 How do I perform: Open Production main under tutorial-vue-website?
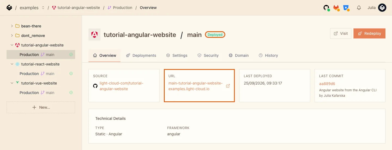[x=41, y=93]
